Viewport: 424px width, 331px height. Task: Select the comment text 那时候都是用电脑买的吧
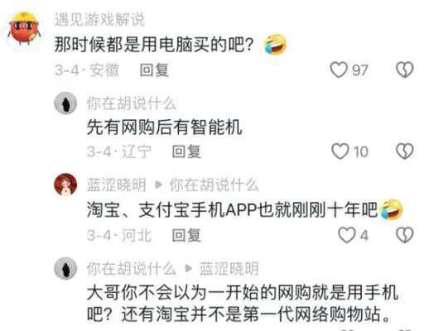154,45
